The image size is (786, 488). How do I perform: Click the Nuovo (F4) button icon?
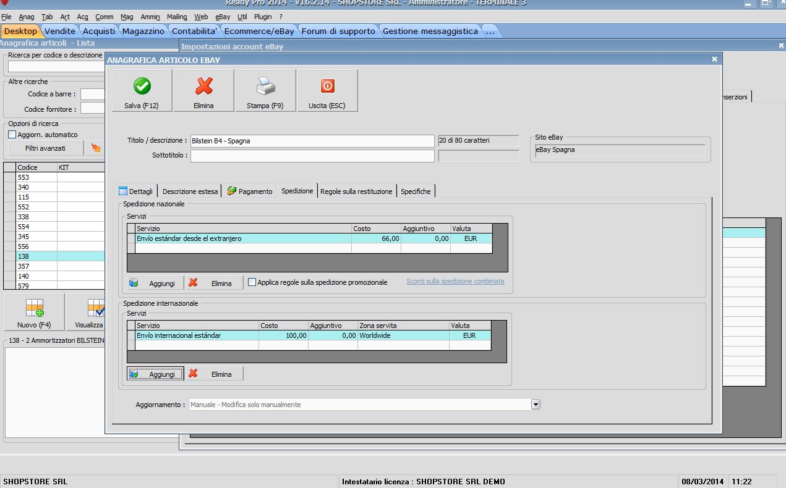35,313
